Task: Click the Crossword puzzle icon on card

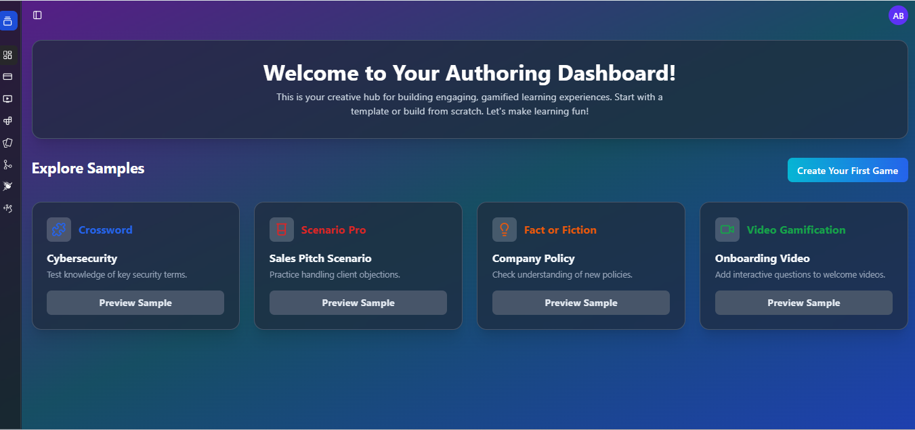Action: click(59, 230)
